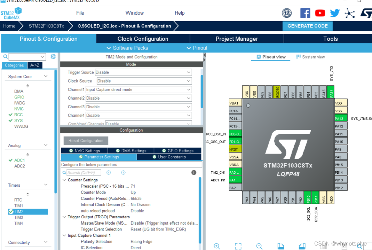
Task: Select the BOOT0 pin on the chip
Action: point(277,92)
